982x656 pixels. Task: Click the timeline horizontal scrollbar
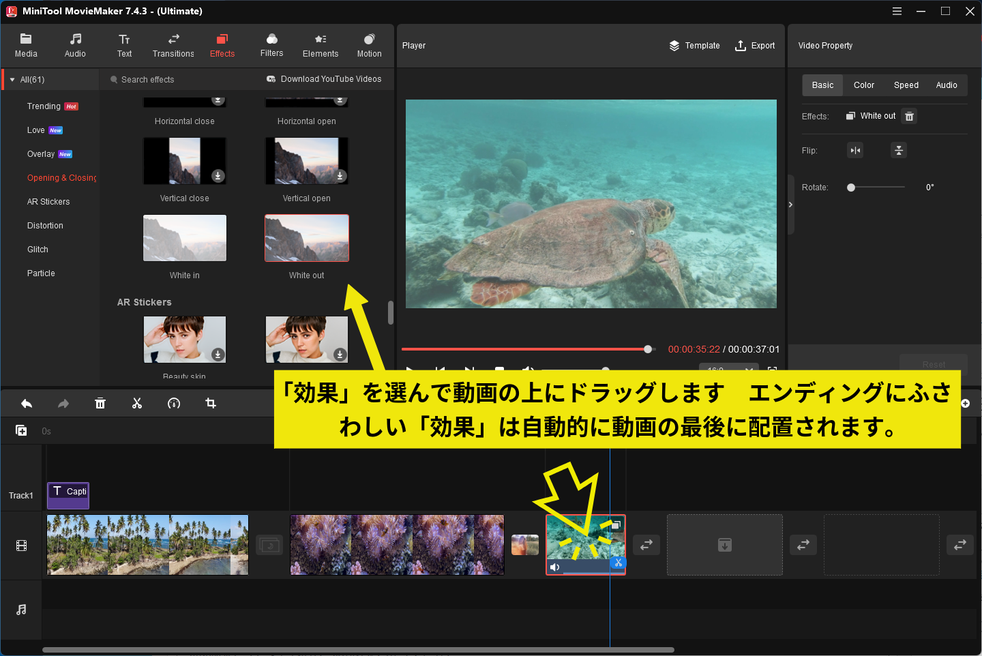tap(359, 650)
